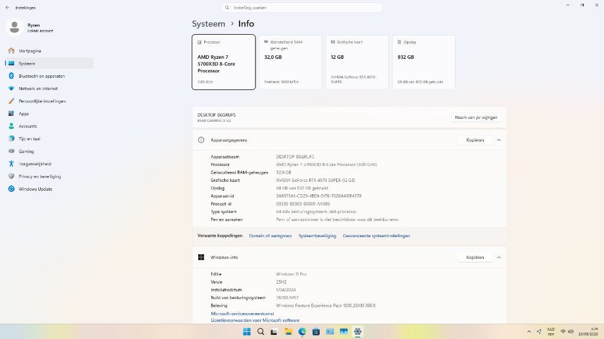The height and width of the screenshot is (339, 604).
Task: Open the Windows Start menu
Action: click(247, 332)
